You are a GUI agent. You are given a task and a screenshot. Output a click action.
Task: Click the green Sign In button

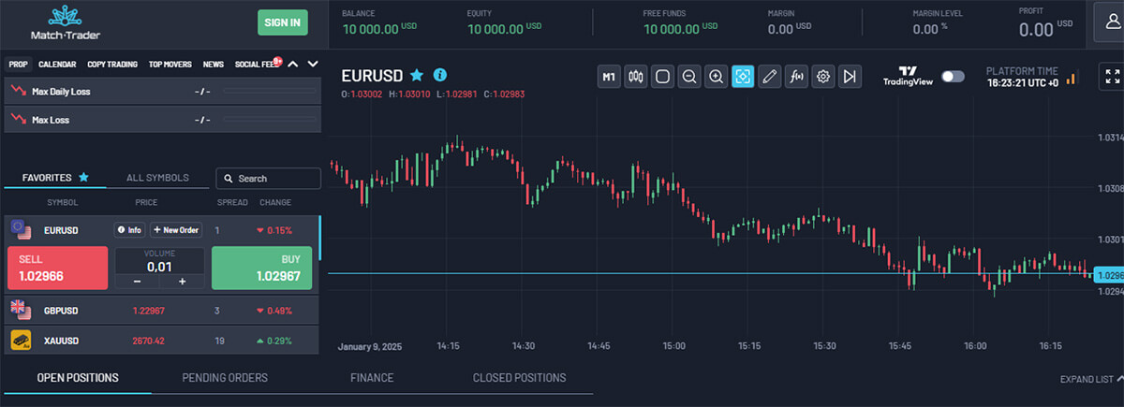click(283, 22)
